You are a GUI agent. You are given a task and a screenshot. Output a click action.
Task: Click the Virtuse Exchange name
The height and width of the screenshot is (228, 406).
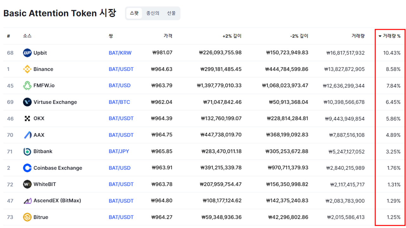click(x=55, y=102)
